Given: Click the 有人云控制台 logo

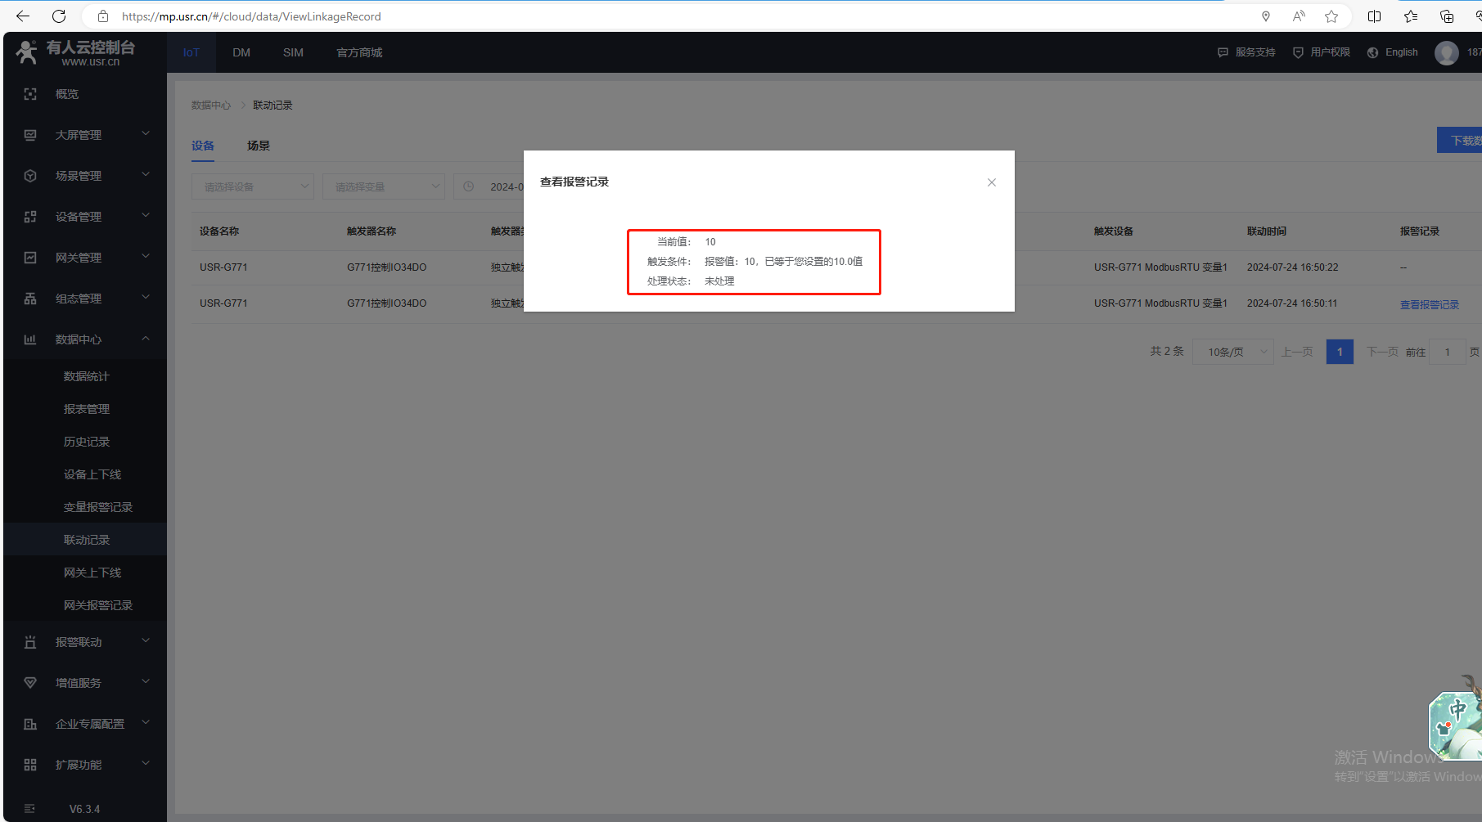Looking at the screenshot, I should point(75,52).
